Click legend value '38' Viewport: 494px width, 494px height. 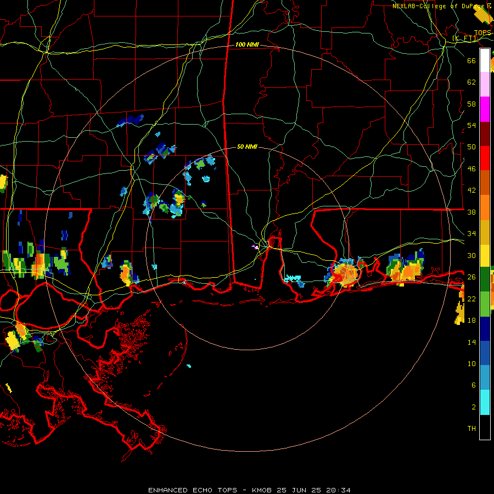point(471,212)
